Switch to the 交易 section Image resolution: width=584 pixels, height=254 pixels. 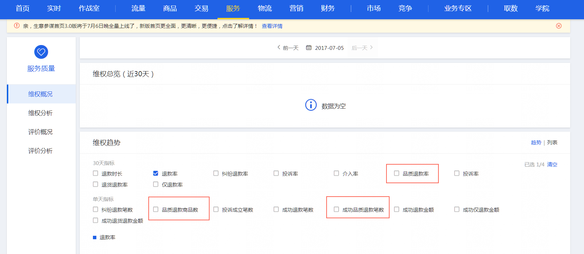click(x=201, y=8)
